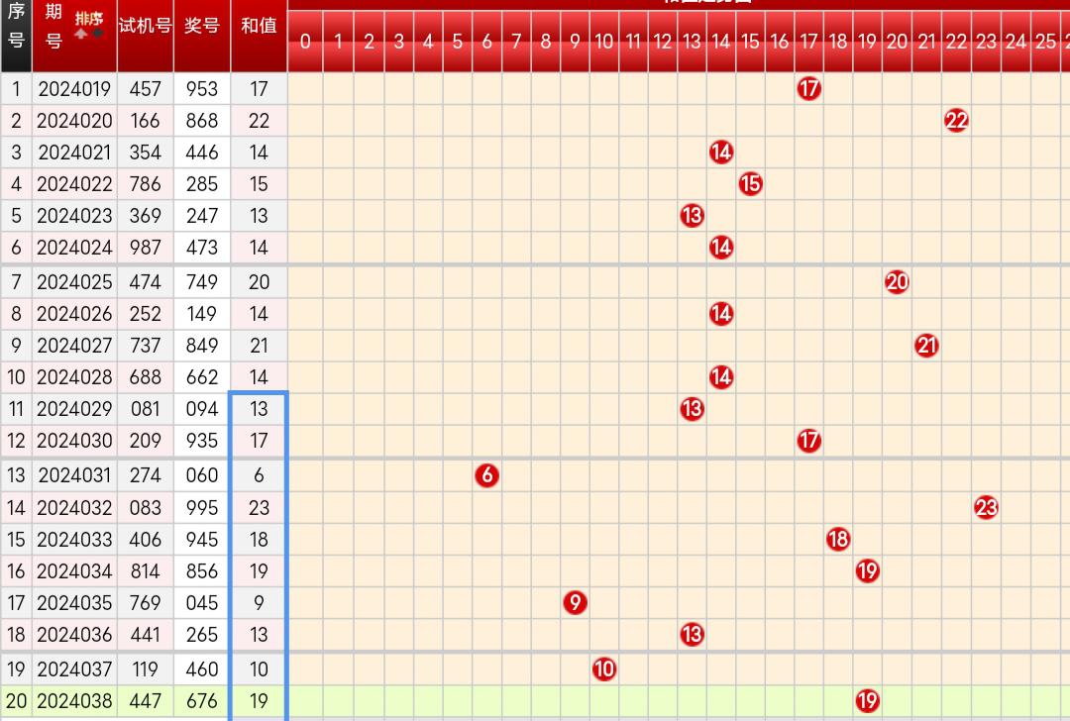Click issue number 2024038 in highlighted row
Viewport: 1070px width, 721px height.
74,701
